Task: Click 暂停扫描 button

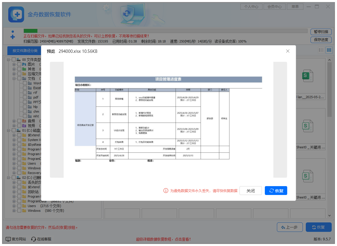Action: (x=321, y=32)
